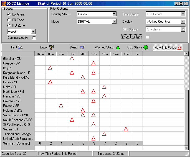Viewport: 190px width, 157px height.
Task: Click the Namibia / V5 row label
Action: click(12, 96)
